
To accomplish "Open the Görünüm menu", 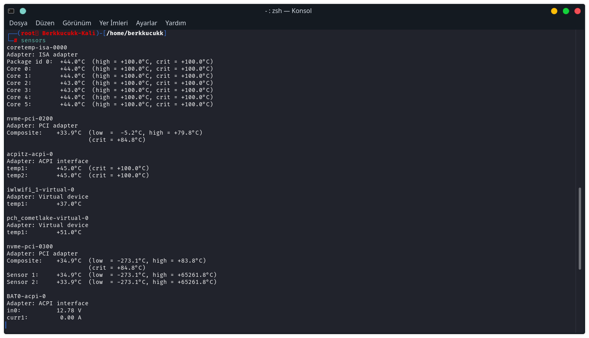I will point(77,23).
